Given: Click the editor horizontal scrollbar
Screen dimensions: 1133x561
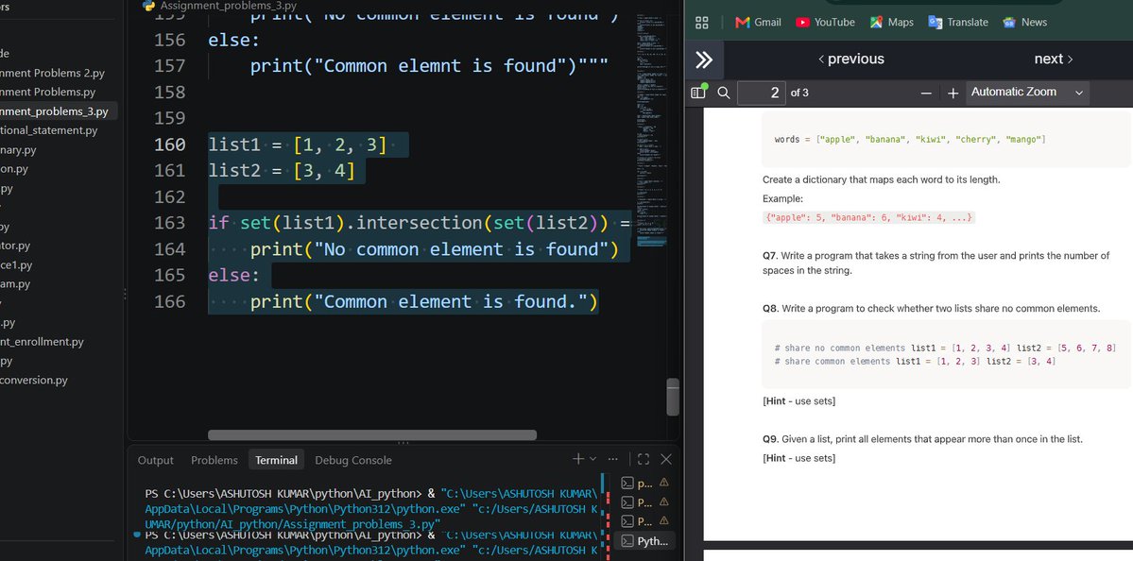Looking at the screenshot, I should [372, 434].
